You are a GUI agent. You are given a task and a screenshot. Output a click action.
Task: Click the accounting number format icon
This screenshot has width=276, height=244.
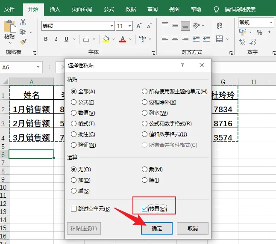(243, 32)
